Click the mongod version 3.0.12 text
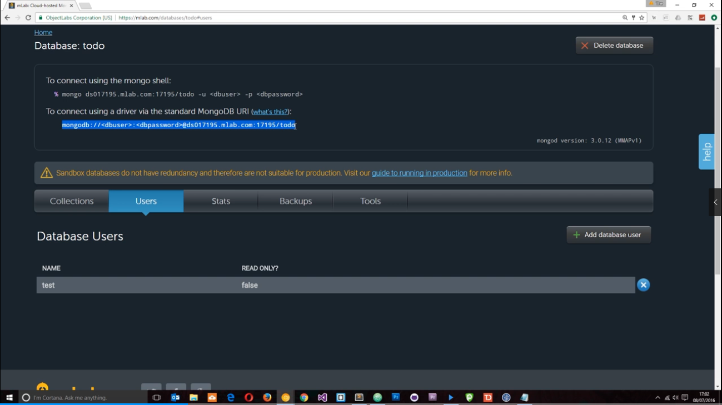Viewport: 722px width, 405px height. tap(589, 141)
